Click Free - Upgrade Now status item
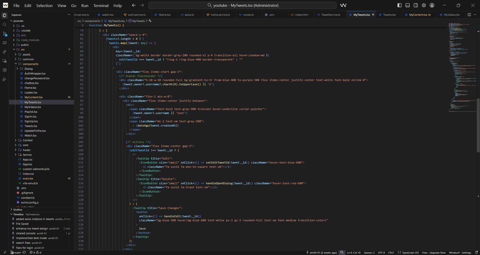Image resolution: width=480 pixels, height=255 pixels. (x=434, y=253)
